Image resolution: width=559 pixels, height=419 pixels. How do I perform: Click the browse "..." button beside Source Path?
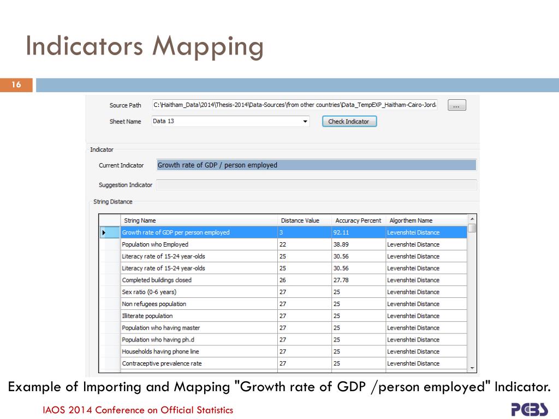point(457,105)
